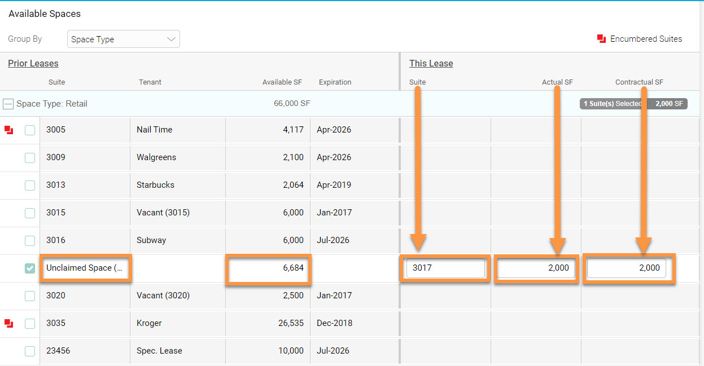704x366 pixels.
Task: Open the Group By dropdown
Action: click(123, 39)
